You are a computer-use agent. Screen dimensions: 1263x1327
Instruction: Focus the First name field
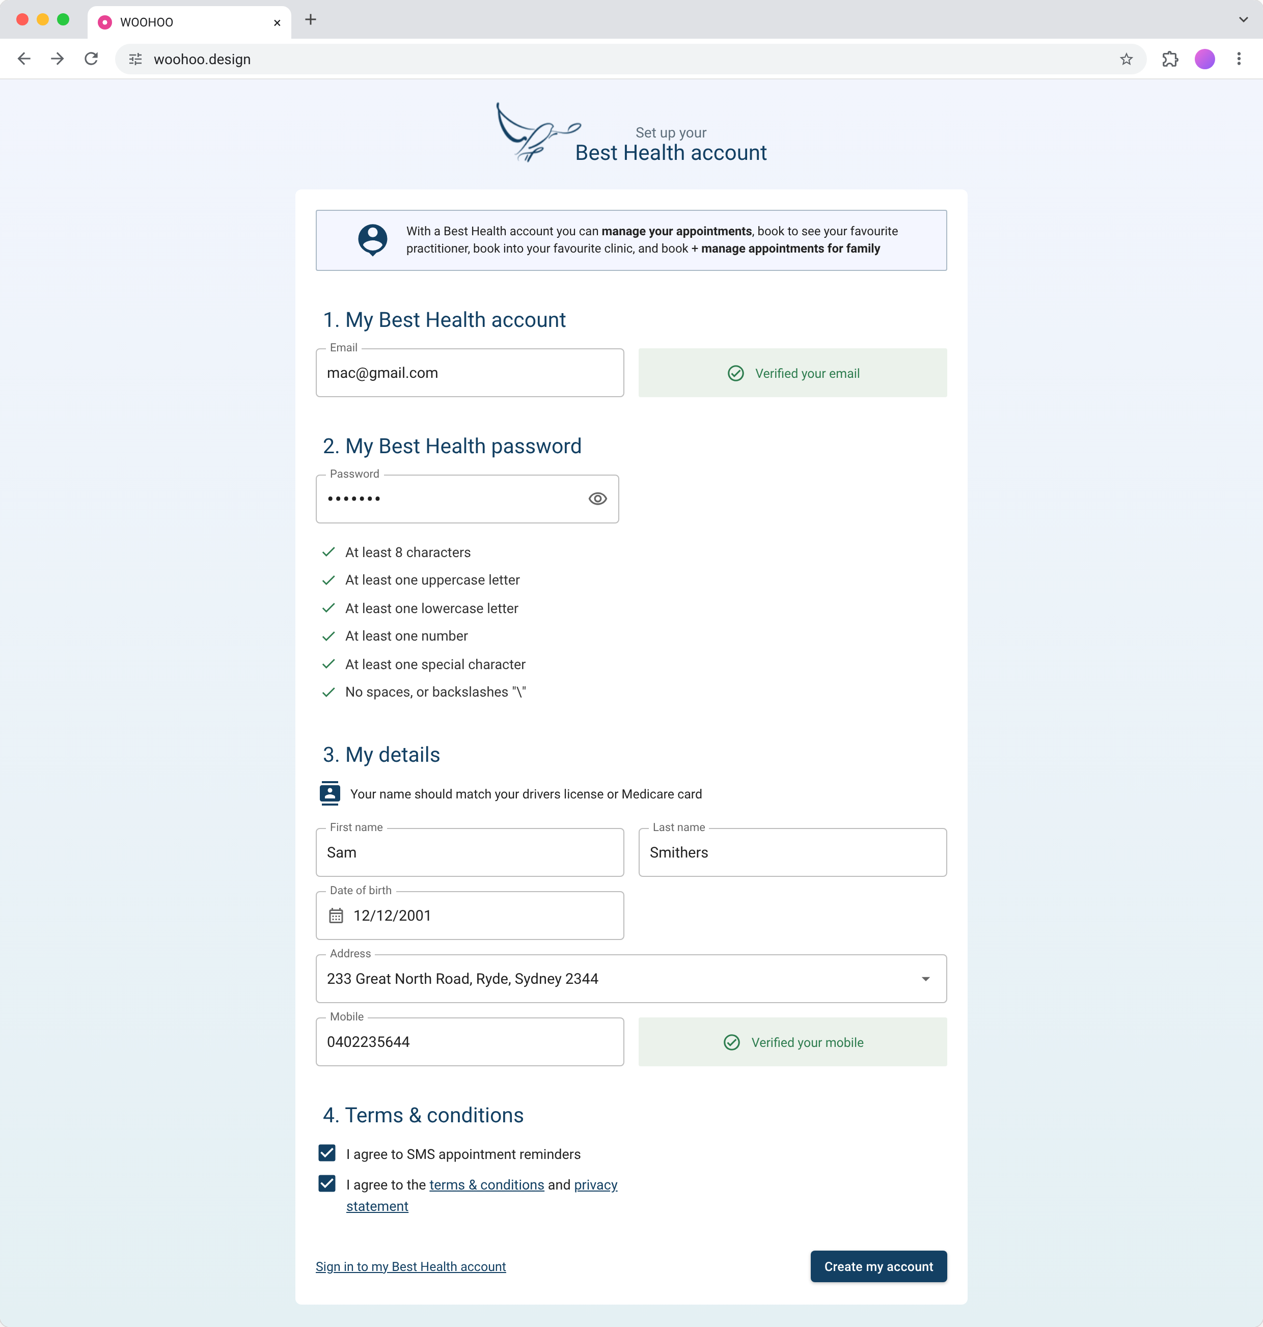point(470,852)
